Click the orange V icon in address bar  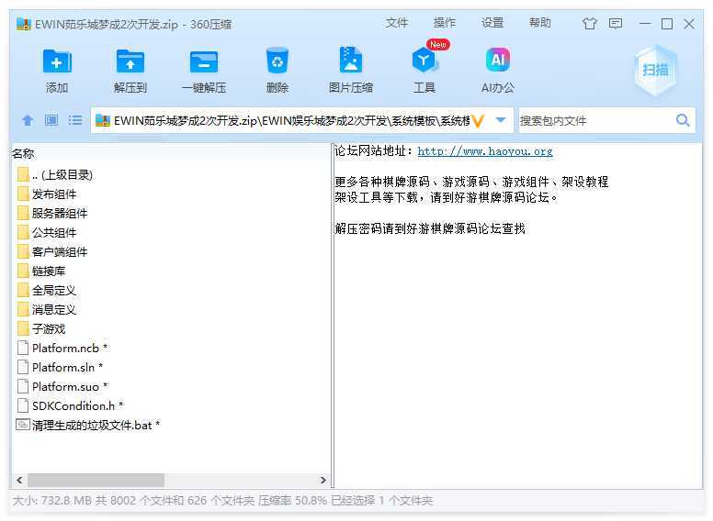click(478, 121)
